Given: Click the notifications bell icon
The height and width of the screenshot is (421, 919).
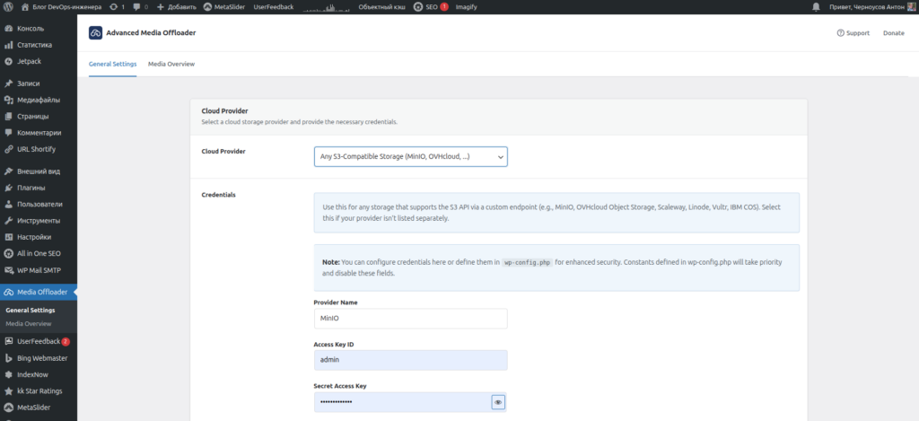Looking at the screenshot, I should tap(816, 7).
